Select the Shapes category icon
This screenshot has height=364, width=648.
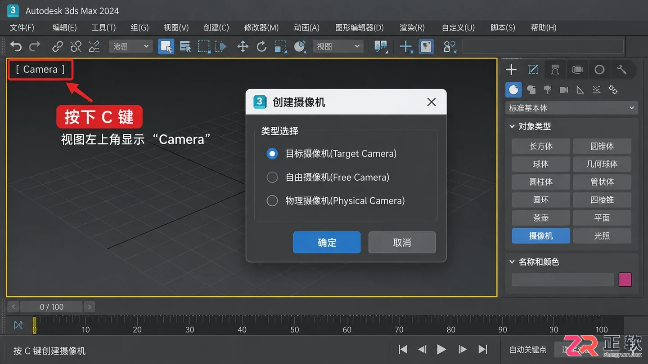coord(531,90)
